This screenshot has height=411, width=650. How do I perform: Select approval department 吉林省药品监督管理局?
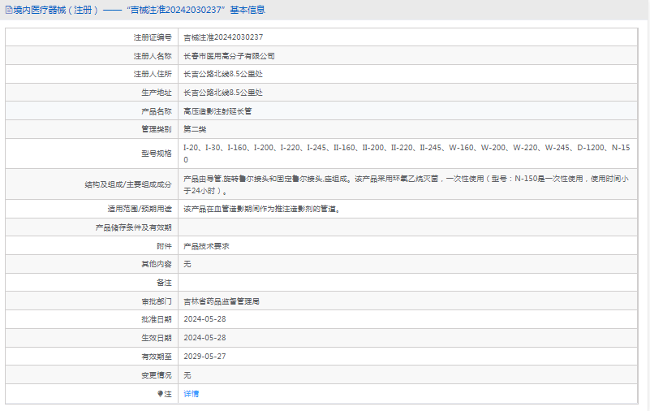point(222,301)
